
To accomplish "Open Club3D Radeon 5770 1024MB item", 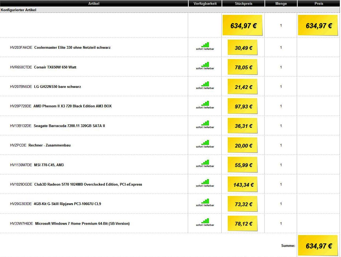I will (88, 184).
